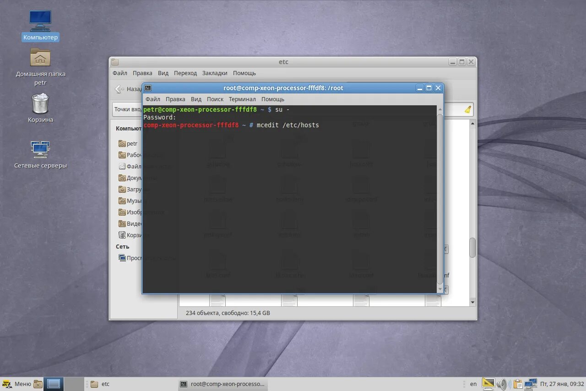The image size is (586, 391).
Task: Open Вид menu in terminal window
Action: point(196,99)
